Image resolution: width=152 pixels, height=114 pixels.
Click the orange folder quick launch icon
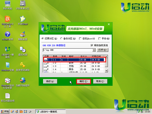21,111
